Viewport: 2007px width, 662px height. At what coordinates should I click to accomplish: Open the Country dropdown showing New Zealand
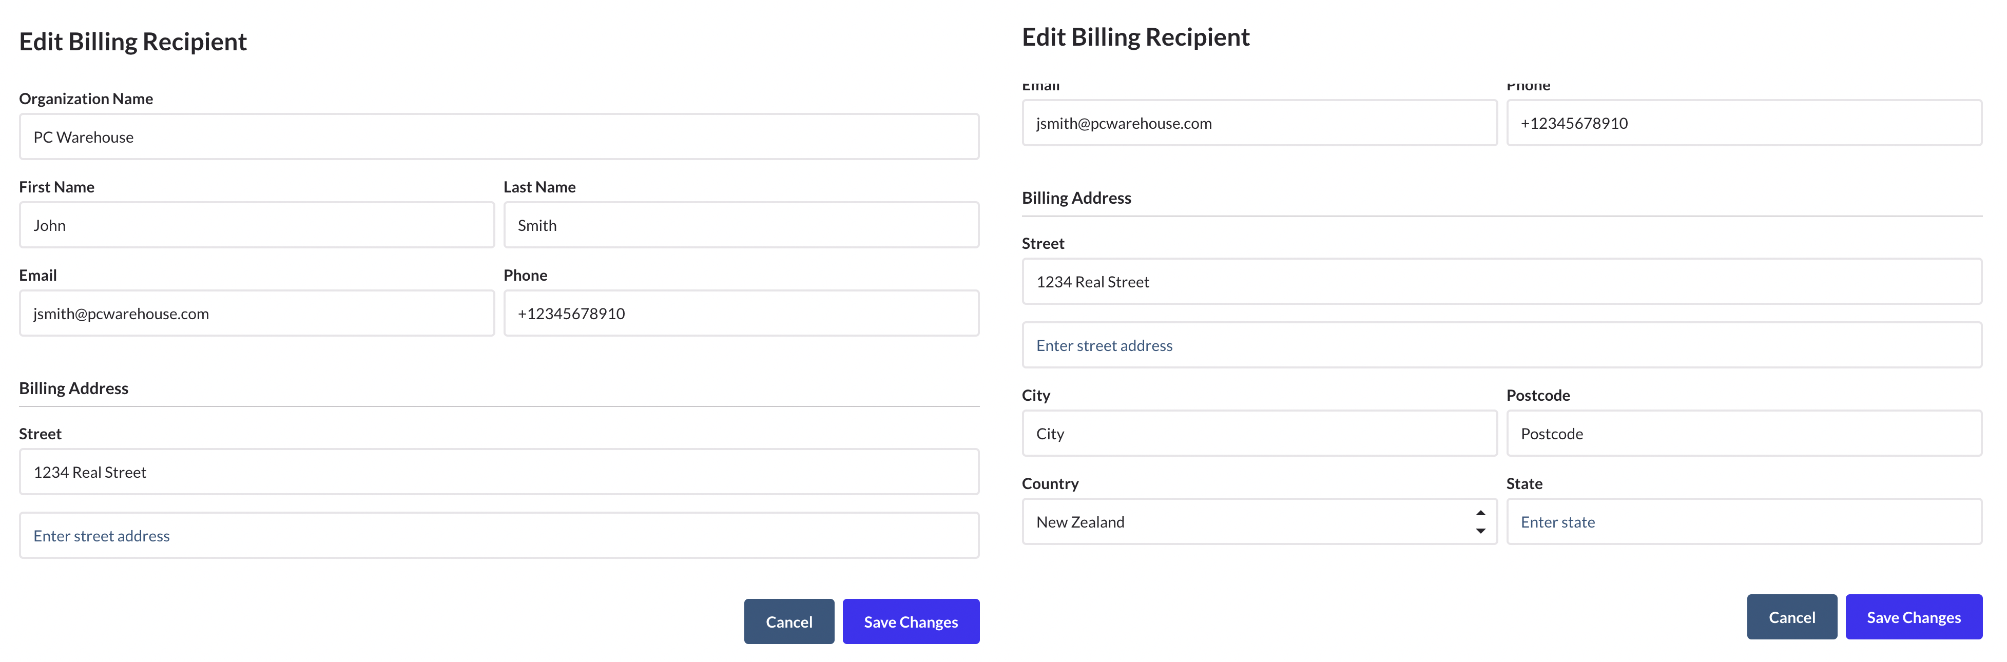coord(1259,522)
